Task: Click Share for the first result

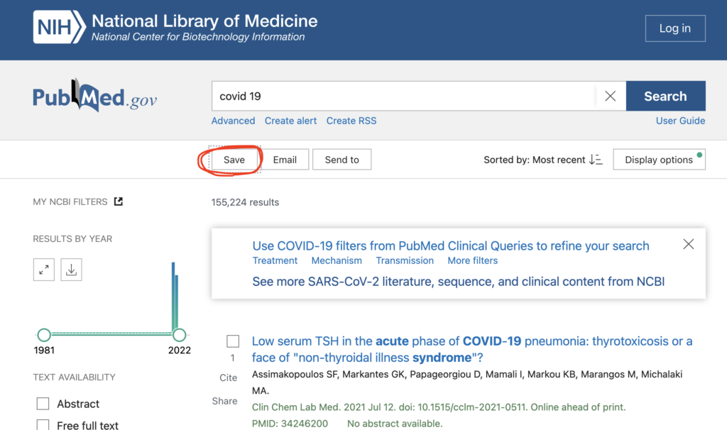Action: [x=225, y=401]
